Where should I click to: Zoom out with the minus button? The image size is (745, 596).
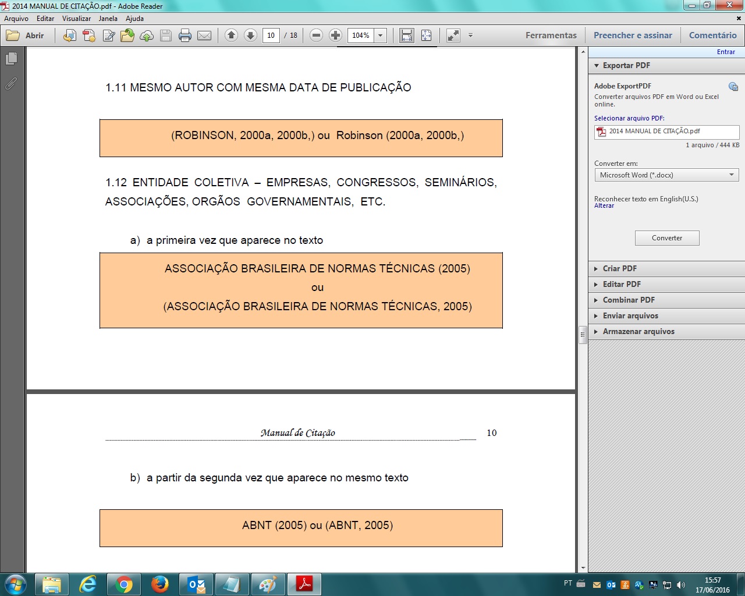(x=316, y=36)
